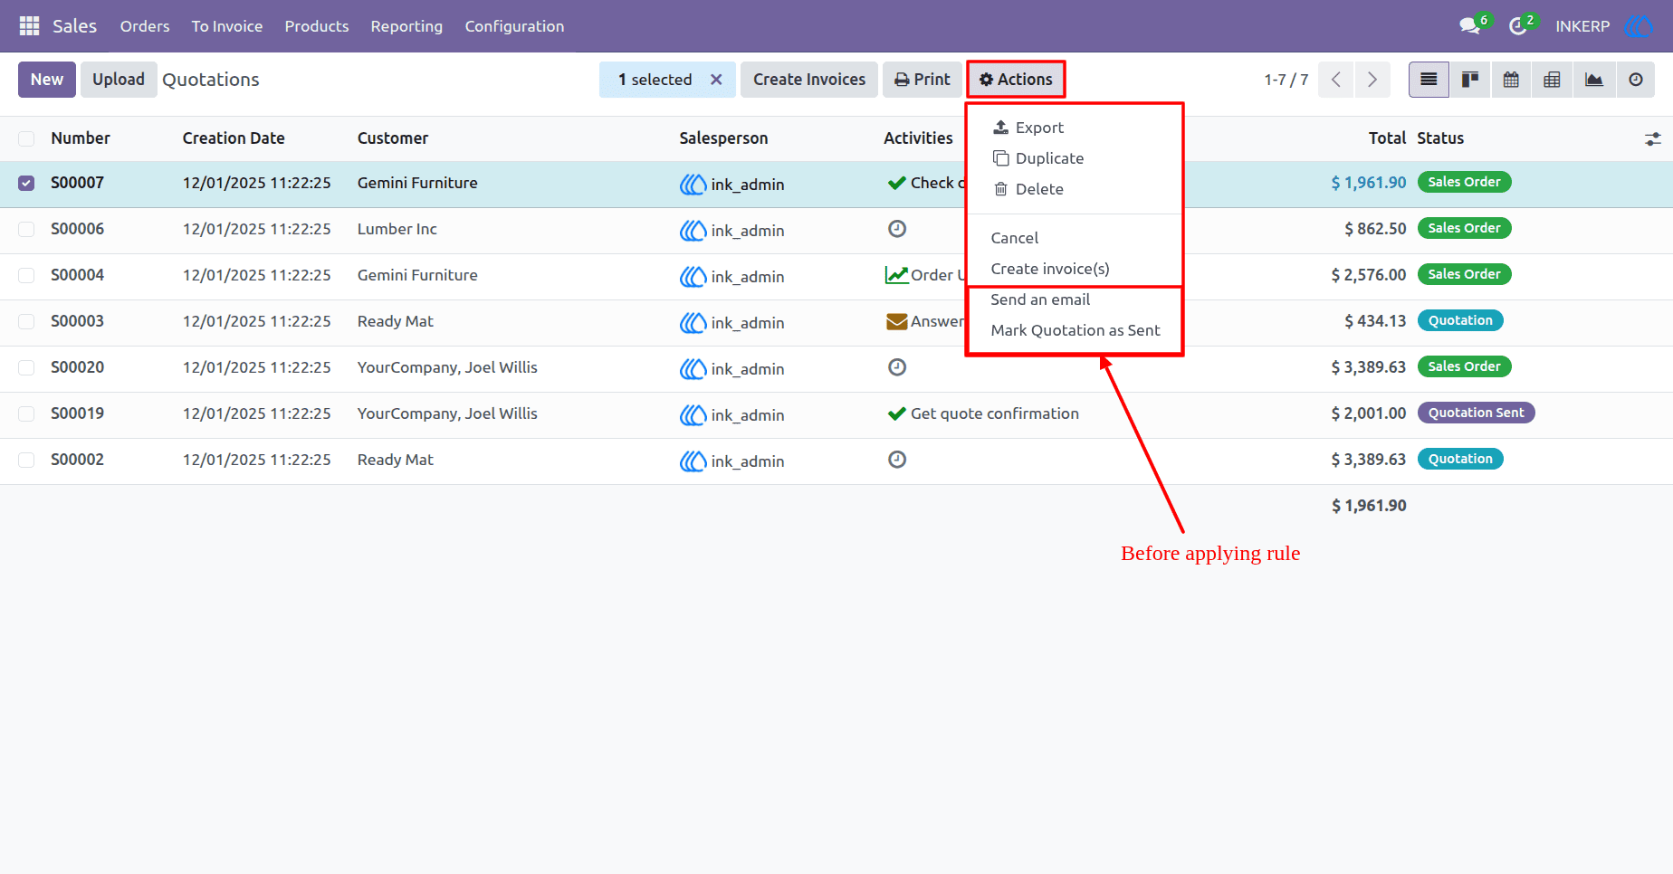
Task: Open the apps grid menu icon
Action: [29, 26]
